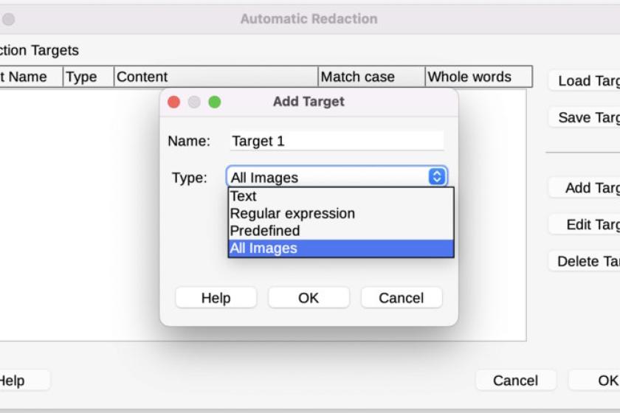Click the Load Targets button in Automatic Redaction
Viewport: 620px width, 413px height.
coord(585,80)
